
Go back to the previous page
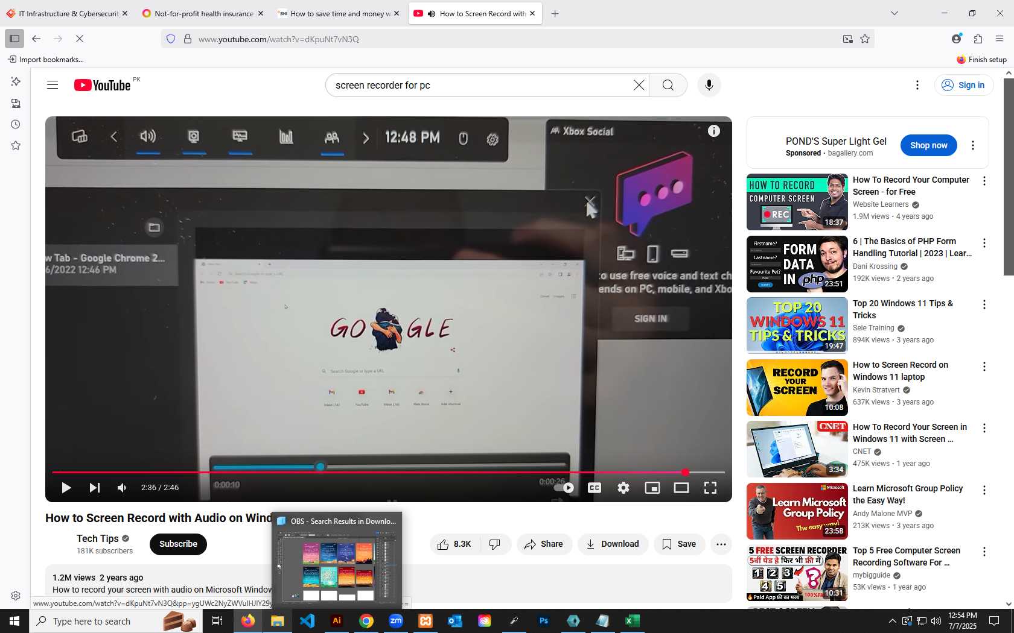(36, 39)
